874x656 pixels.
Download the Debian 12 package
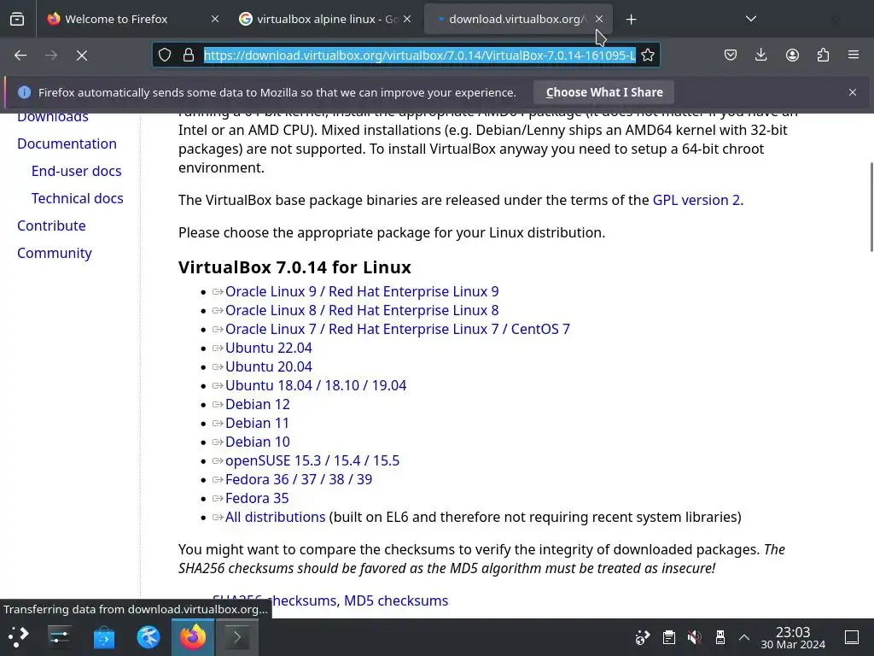[258, 404]
